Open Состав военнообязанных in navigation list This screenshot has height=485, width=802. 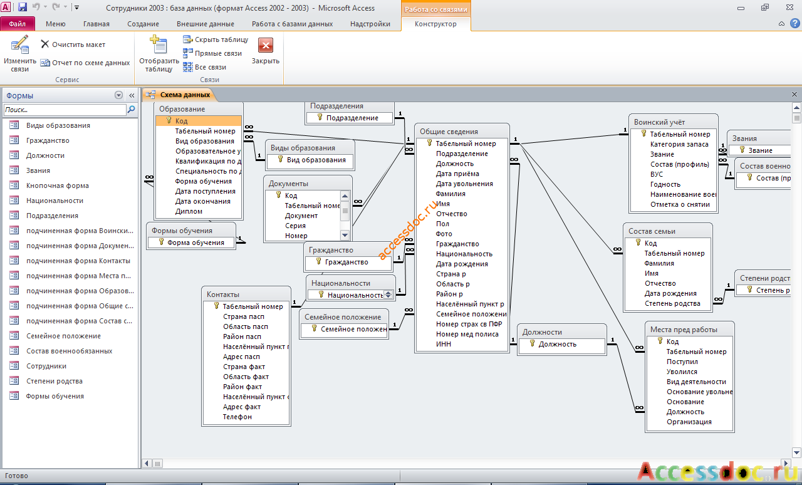(x=70, y=351)
